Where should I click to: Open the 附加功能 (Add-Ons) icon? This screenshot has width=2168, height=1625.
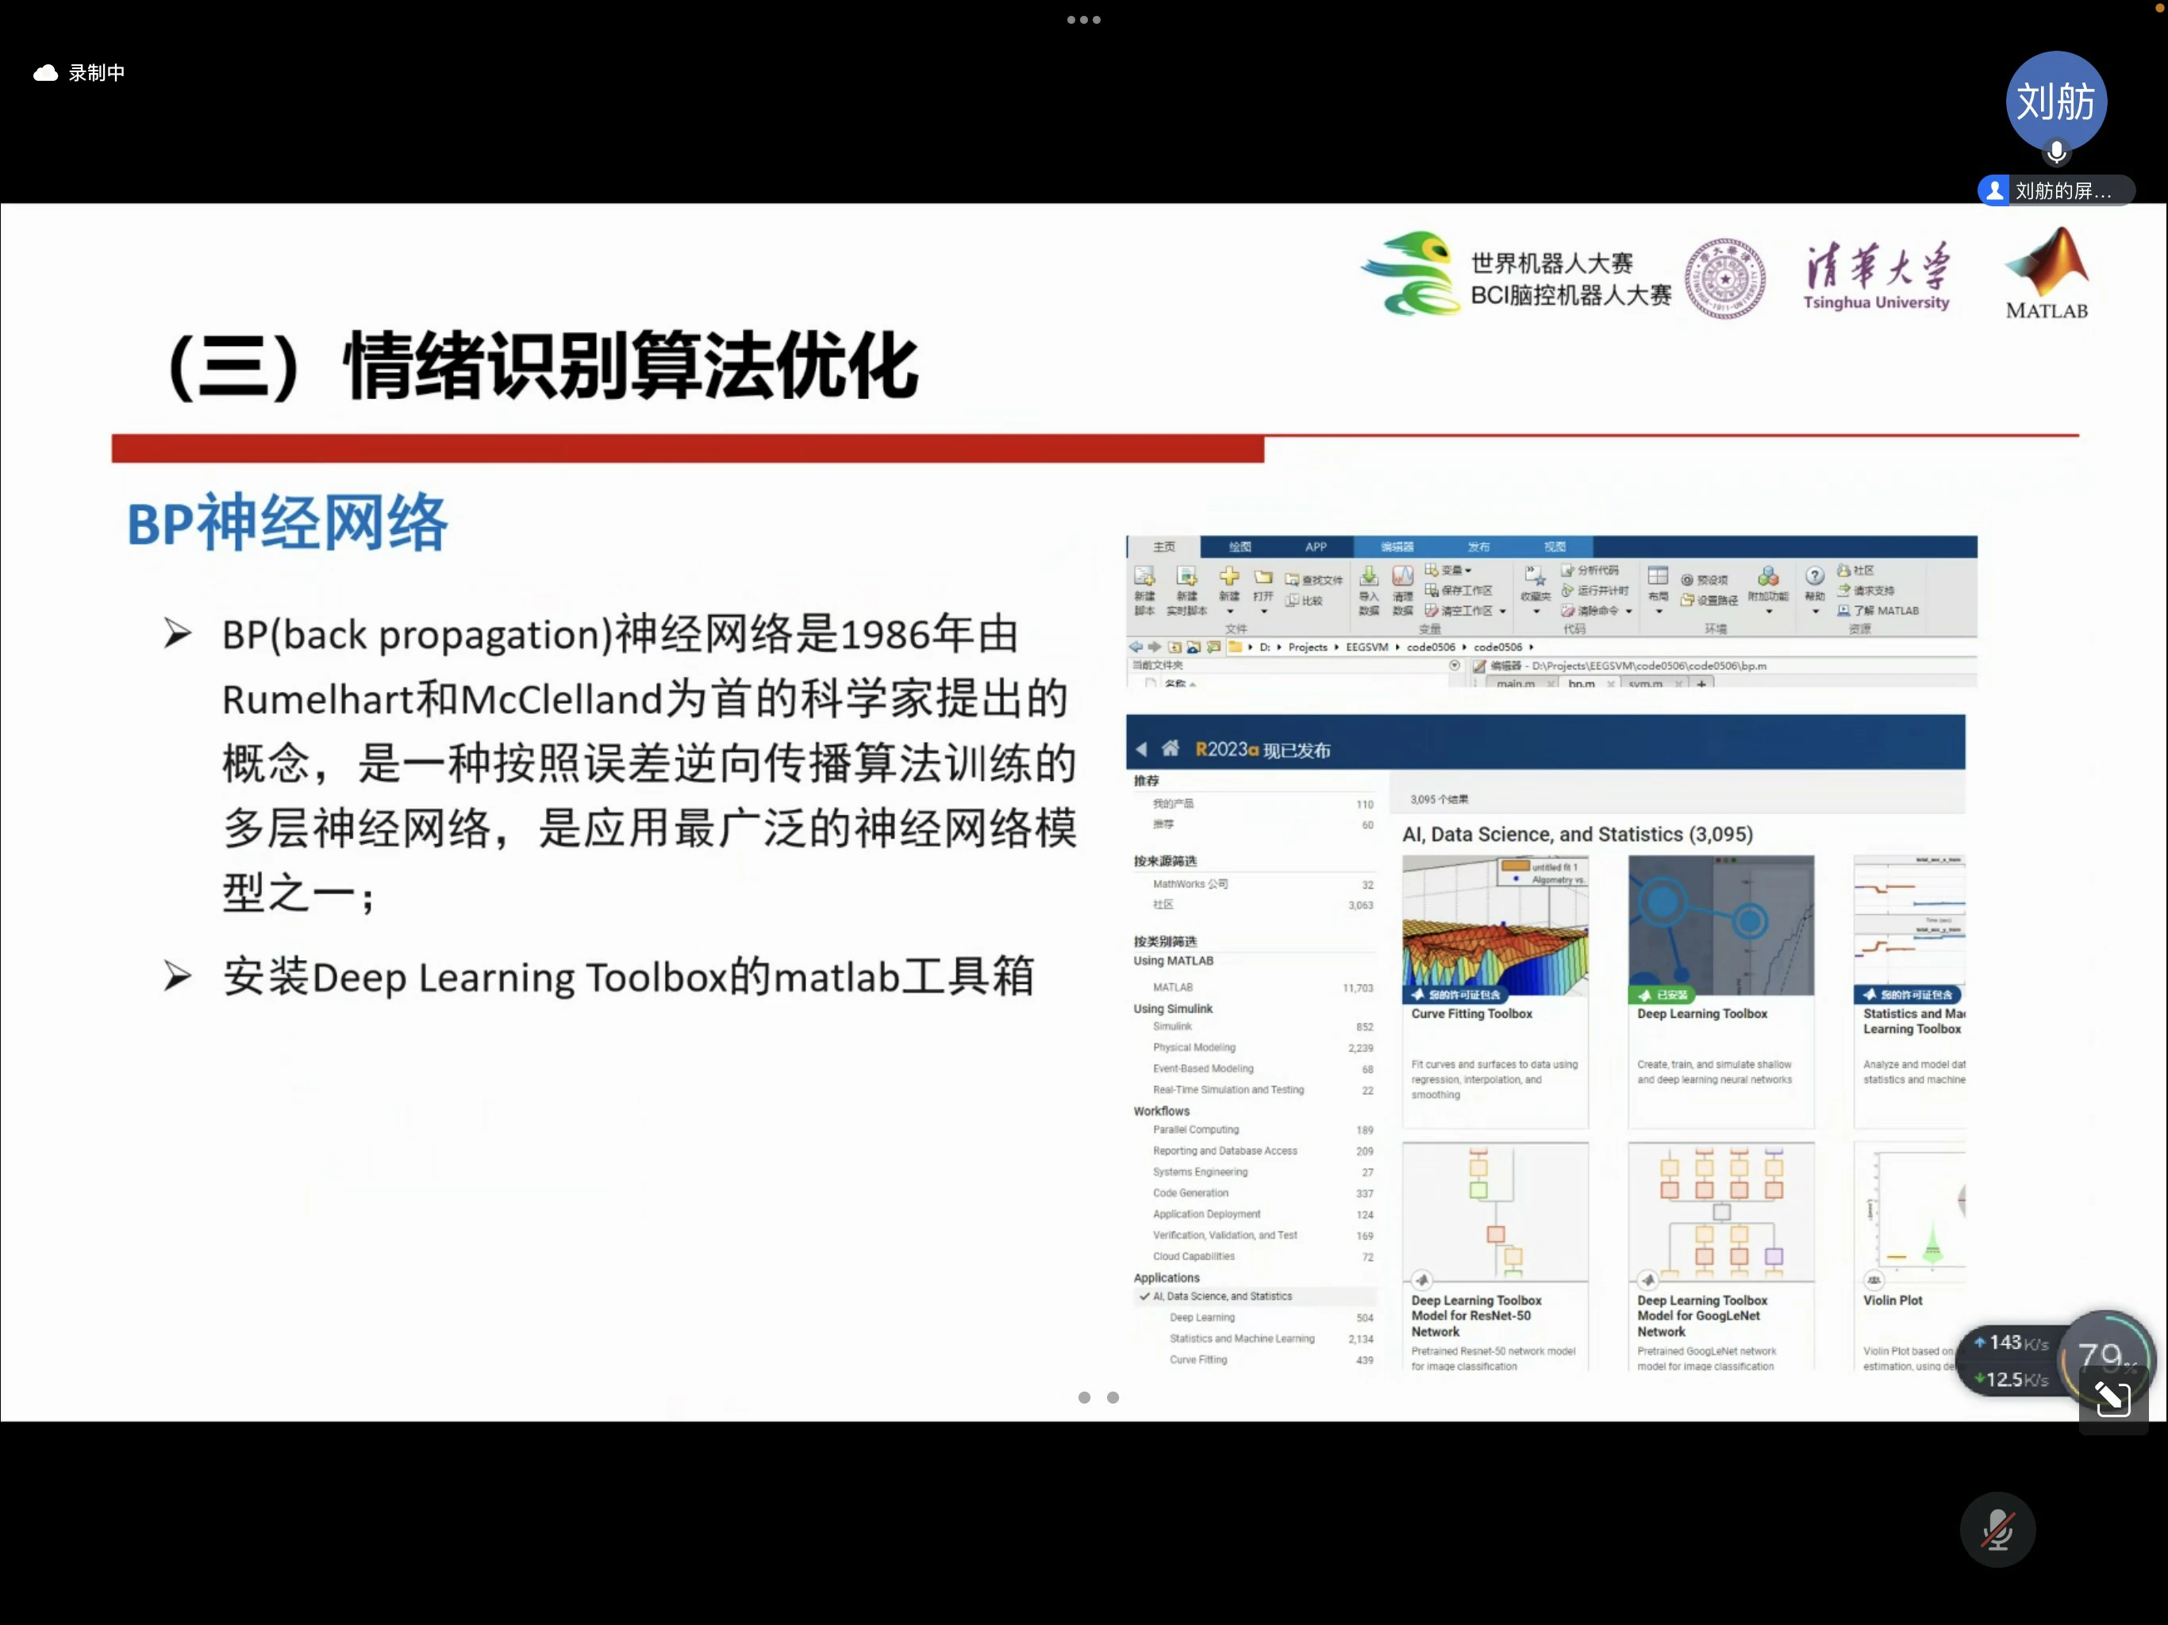[1768, 578]
